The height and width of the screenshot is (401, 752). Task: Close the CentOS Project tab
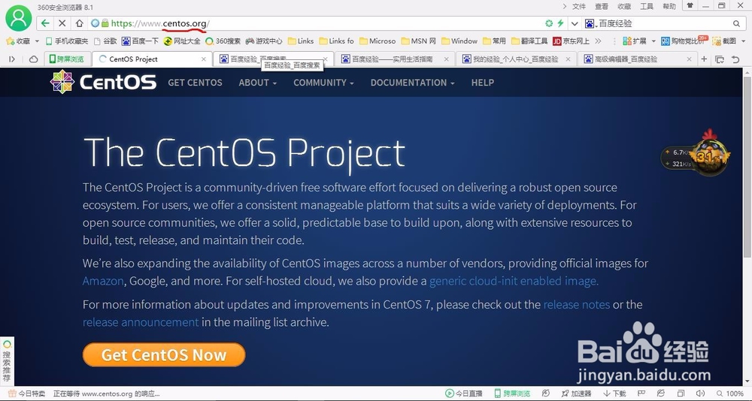(x=203, y=59)
